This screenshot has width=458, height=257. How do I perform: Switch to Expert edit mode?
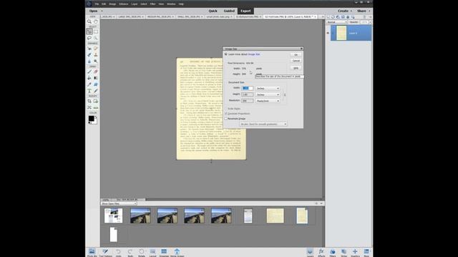pyautogui.click(x=245, y=11)
